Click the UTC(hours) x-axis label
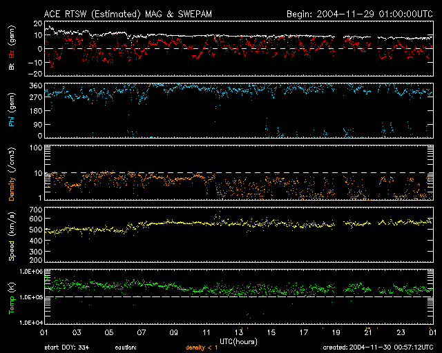Viewport: 442px width, 353px height. tap(239, 341)
